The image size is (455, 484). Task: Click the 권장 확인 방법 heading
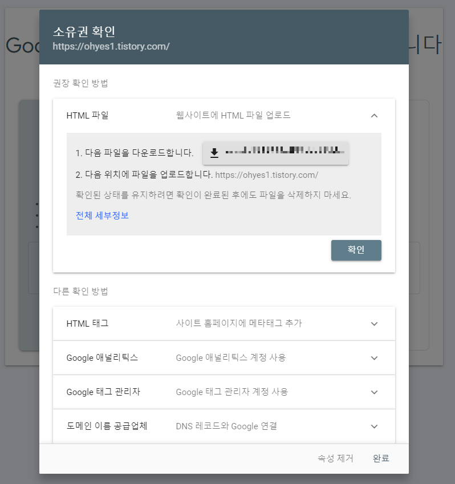click(80, 83)
